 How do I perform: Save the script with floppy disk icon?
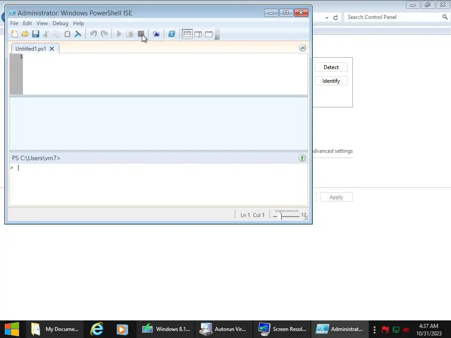[x=35, y=34]
